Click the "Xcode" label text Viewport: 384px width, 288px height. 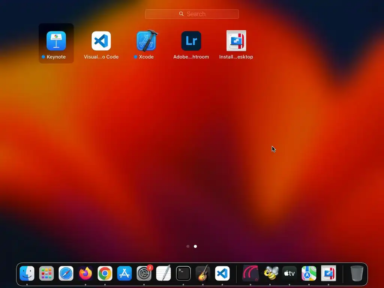pyautogui.click(x=146, y=57)
